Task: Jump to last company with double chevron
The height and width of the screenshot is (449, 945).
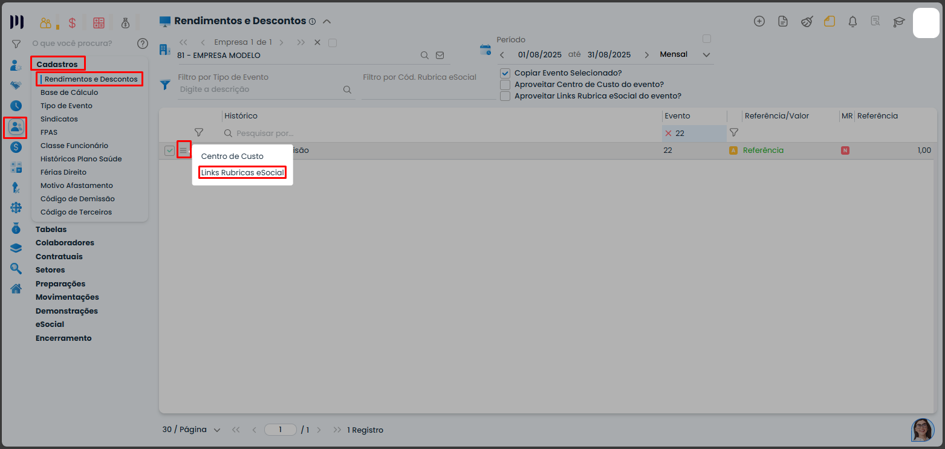Action: (x=301, y=42)
